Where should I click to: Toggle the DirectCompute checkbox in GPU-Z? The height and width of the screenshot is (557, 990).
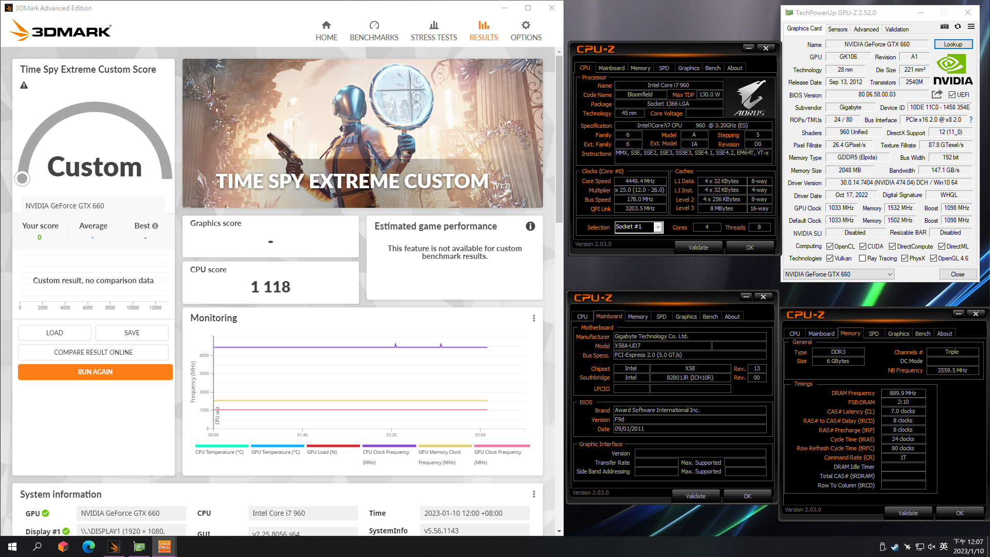[x=892, y=247]
